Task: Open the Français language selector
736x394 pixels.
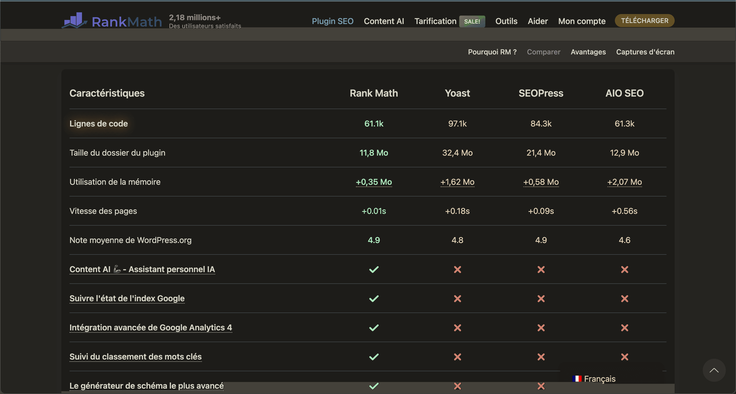Action: 594,379
